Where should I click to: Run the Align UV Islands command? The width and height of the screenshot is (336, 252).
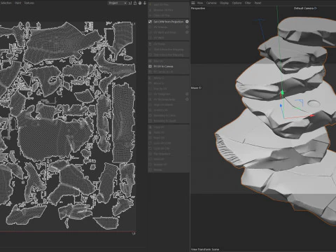(x=169, y=105)
